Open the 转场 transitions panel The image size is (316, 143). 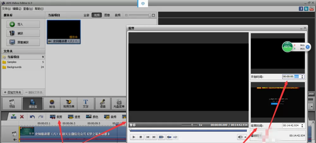pyautogui.click(x=52, y=104)
